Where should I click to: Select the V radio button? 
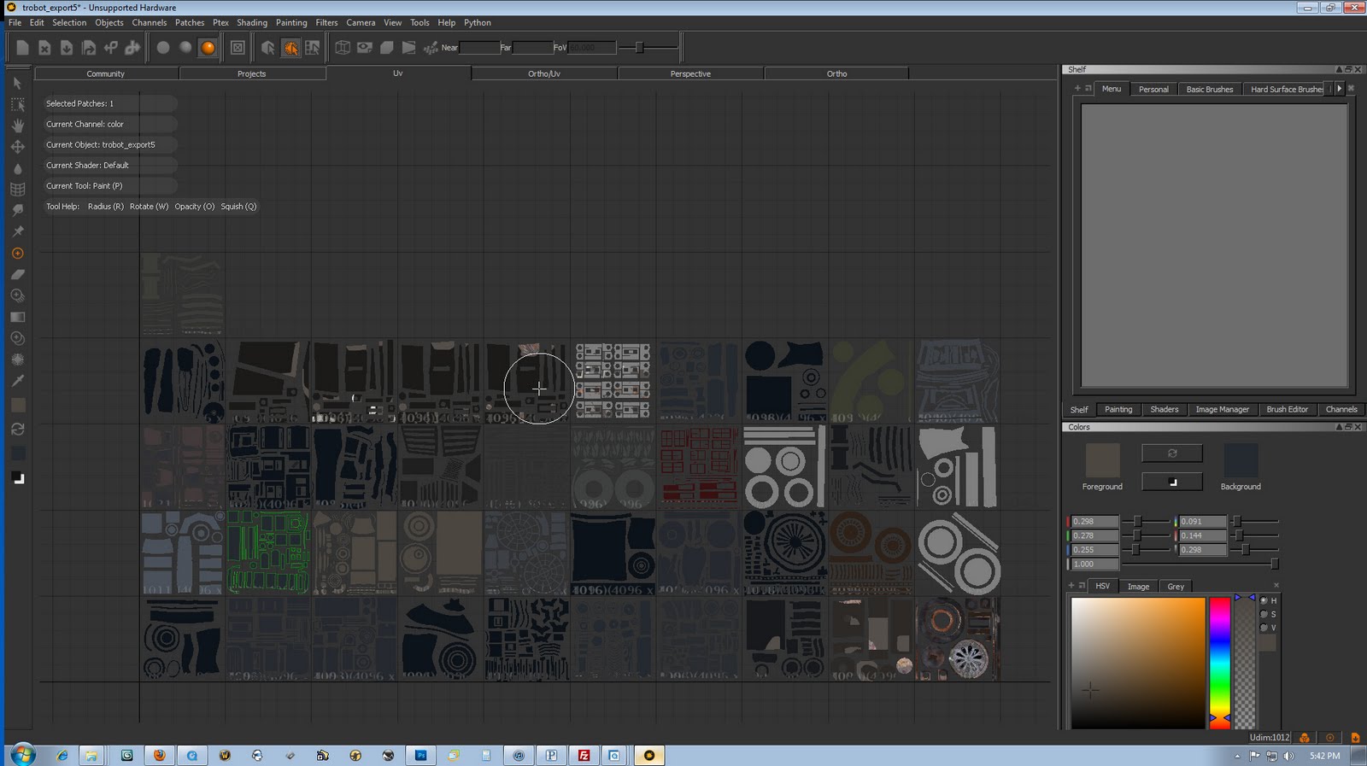tap(1264, 628)
